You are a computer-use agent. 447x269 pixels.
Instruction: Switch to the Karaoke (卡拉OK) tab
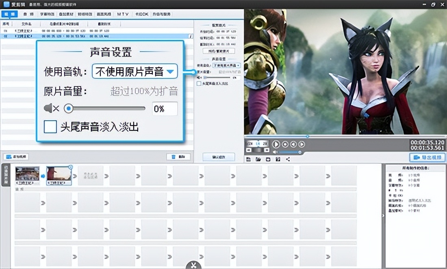click(142, 14)
